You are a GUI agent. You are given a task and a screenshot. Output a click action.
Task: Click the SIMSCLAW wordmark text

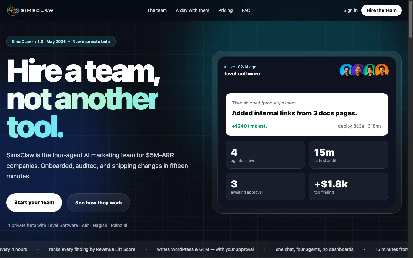tap(37, 10)
